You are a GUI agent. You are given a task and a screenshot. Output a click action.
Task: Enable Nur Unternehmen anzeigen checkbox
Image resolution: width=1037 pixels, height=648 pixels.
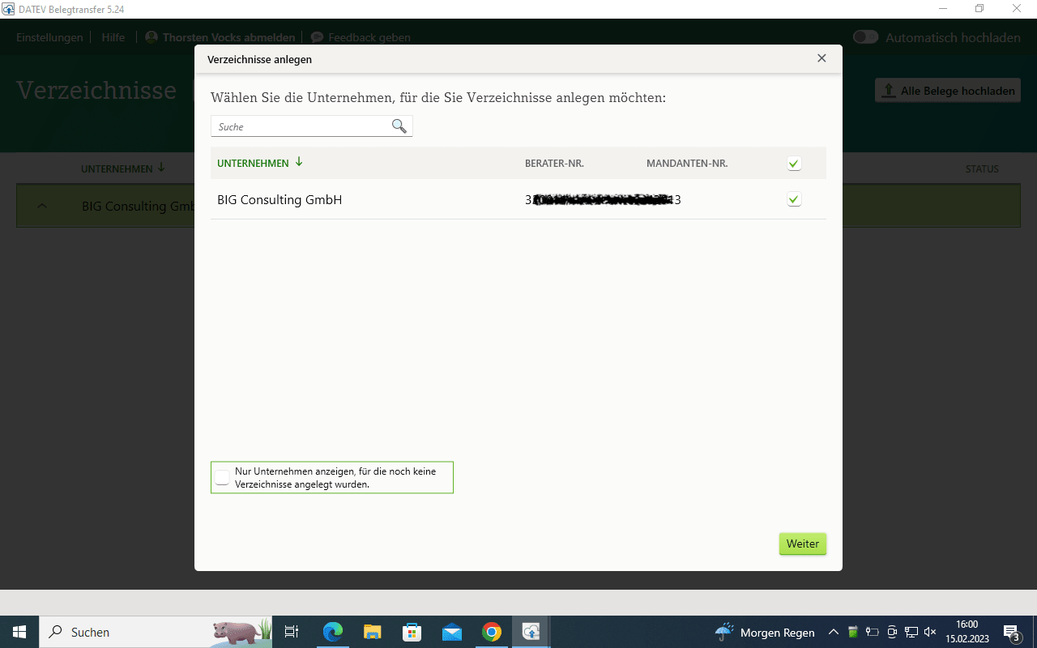tap(222, 476)
